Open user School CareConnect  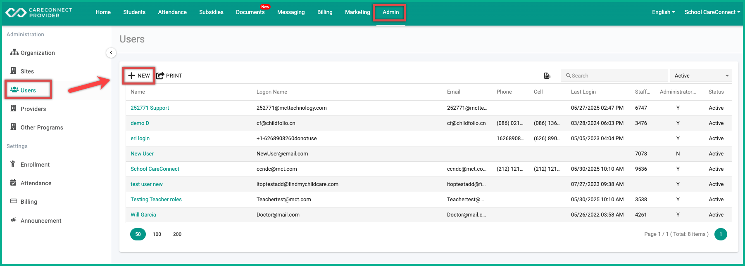tap(155, 169)
